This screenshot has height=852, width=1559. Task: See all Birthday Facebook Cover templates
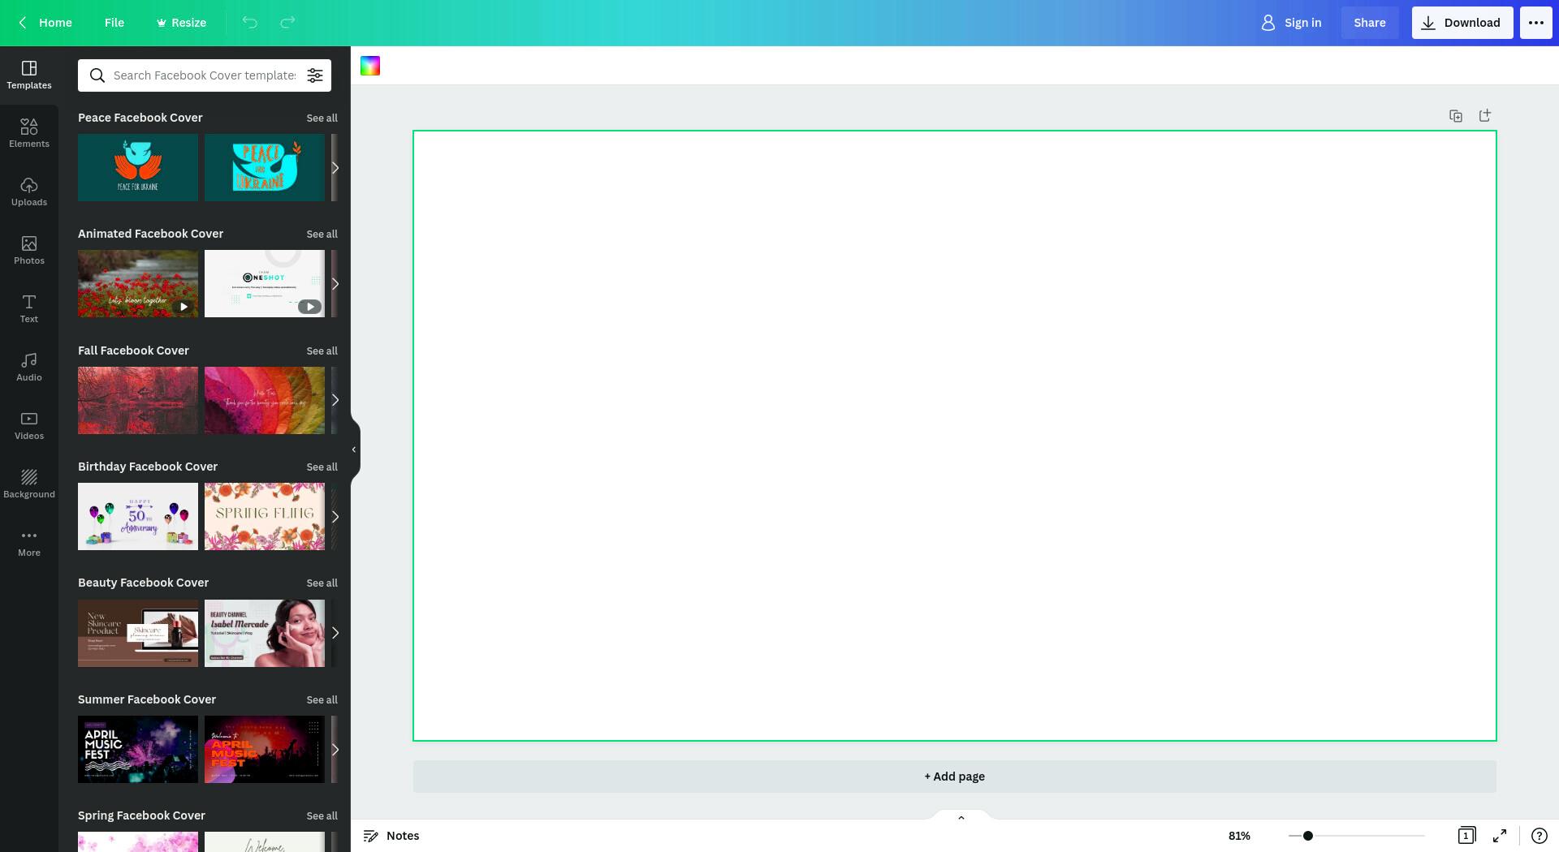322,467
